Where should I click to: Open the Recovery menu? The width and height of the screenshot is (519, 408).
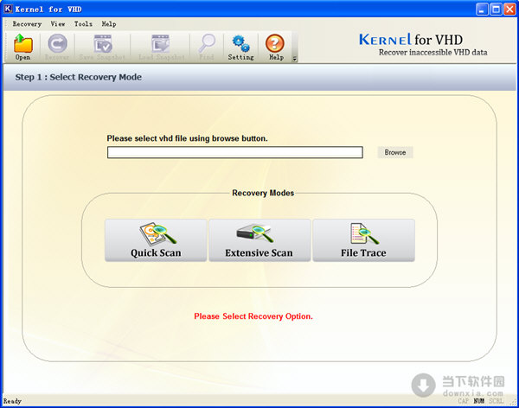27,24
